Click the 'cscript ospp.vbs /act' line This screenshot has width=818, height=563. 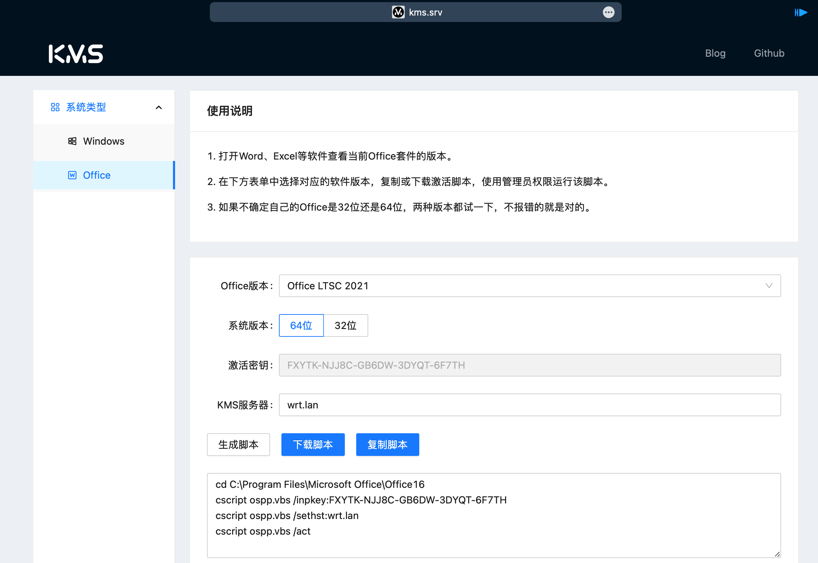pyautogui.click(x=263, y=531)
